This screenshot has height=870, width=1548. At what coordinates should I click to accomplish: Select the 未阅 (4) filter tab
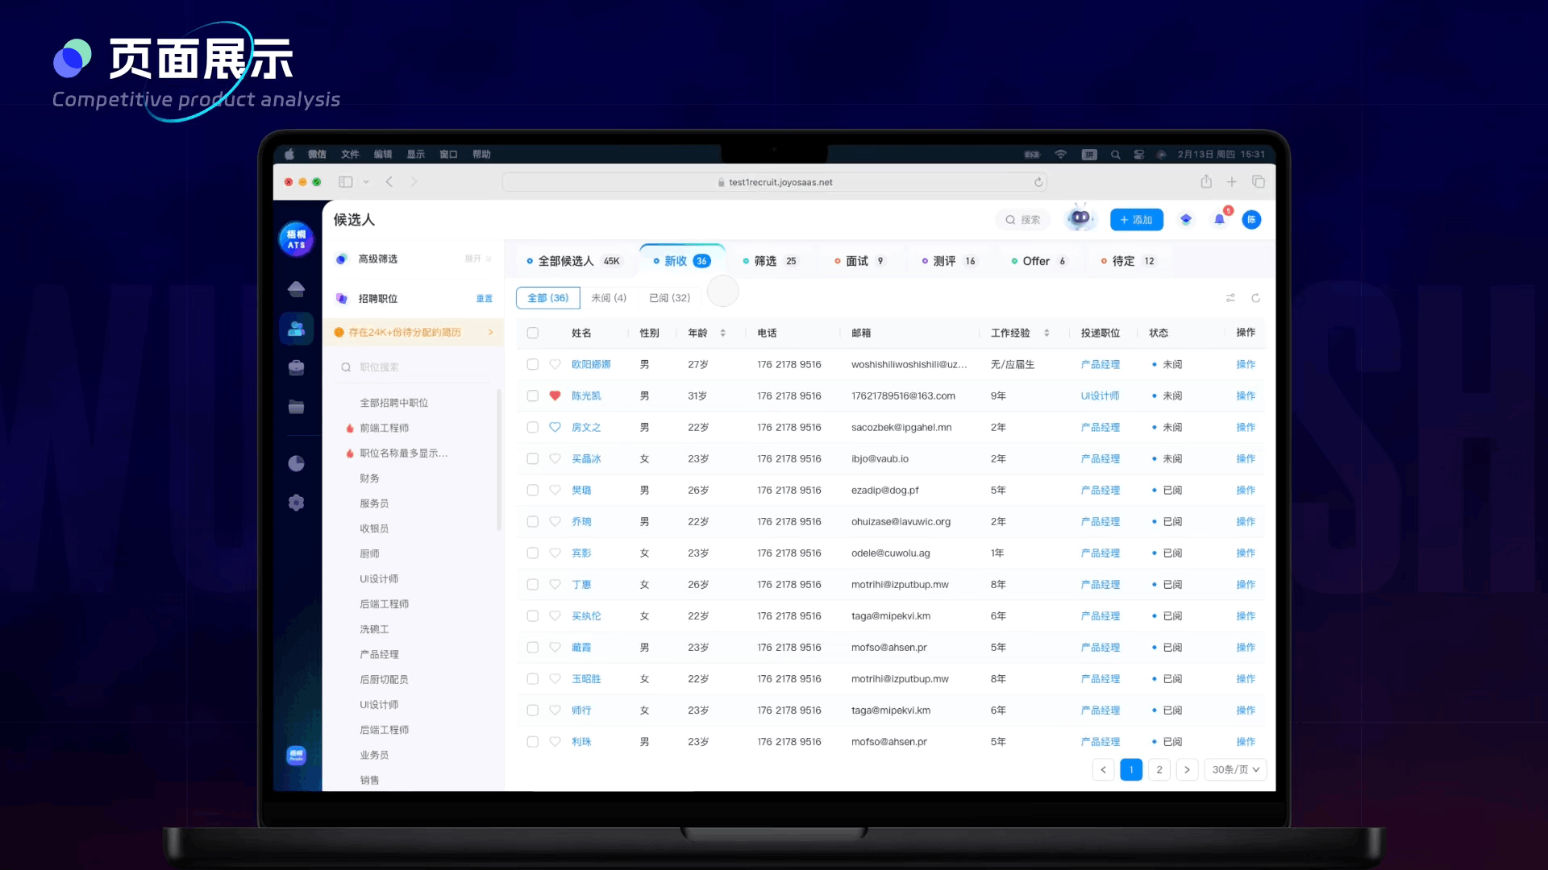pos(608,298)
